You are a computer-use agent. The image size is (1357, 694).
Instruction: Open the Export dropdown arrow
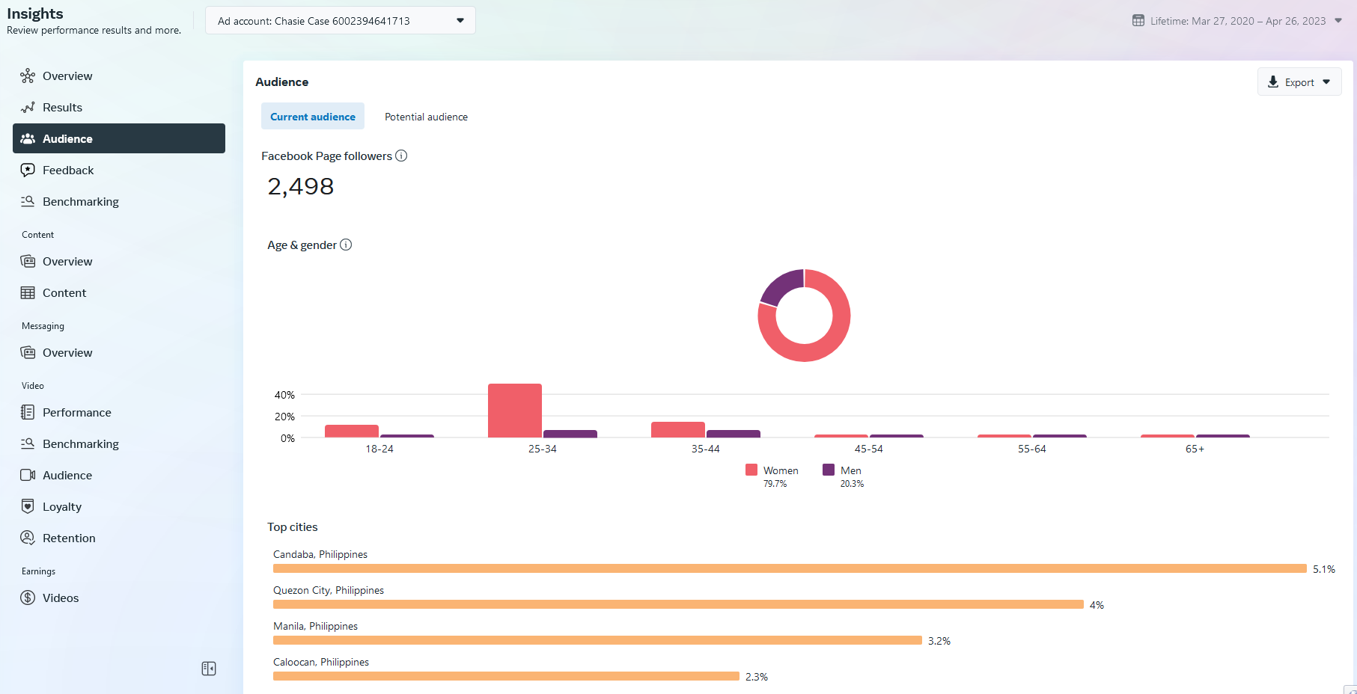point(1326,82)
